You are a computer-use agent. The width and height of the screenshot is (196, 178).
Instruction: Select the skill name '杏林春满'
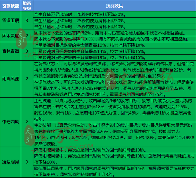tap(10, 51)
